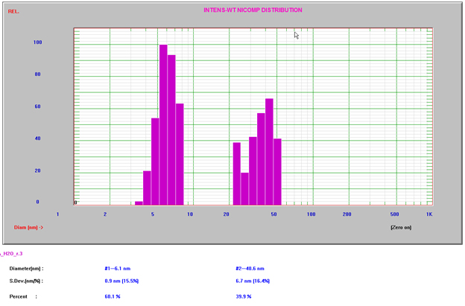The height and width of the screenshot is (306, 465).
Task: Click the tallest bar in the first peak
Action: 163,124
